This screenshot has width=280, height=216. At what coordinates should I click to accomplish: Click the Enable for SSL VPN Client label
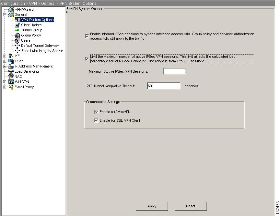(120, 120)
